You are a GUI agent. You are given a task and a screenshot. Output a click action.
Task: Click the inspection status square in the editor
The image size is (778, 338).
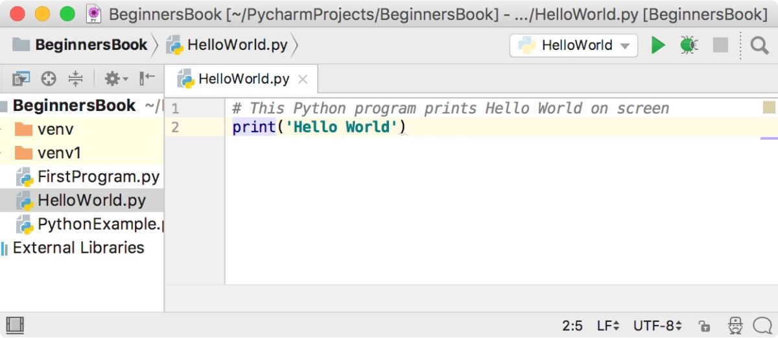(x=769, y=108)
